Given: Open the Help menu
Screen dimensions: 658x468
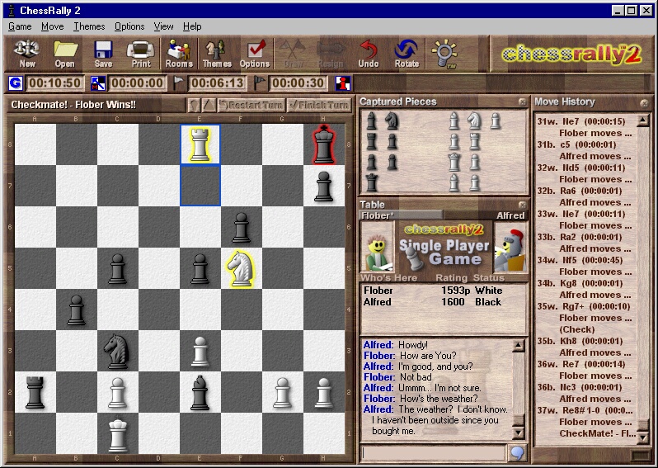Looking at the screenshot, I should point(192,26).
